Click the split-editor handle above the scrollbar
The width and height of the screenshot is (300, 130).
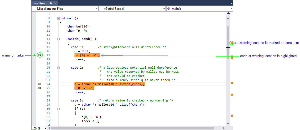tap(228, 14)
